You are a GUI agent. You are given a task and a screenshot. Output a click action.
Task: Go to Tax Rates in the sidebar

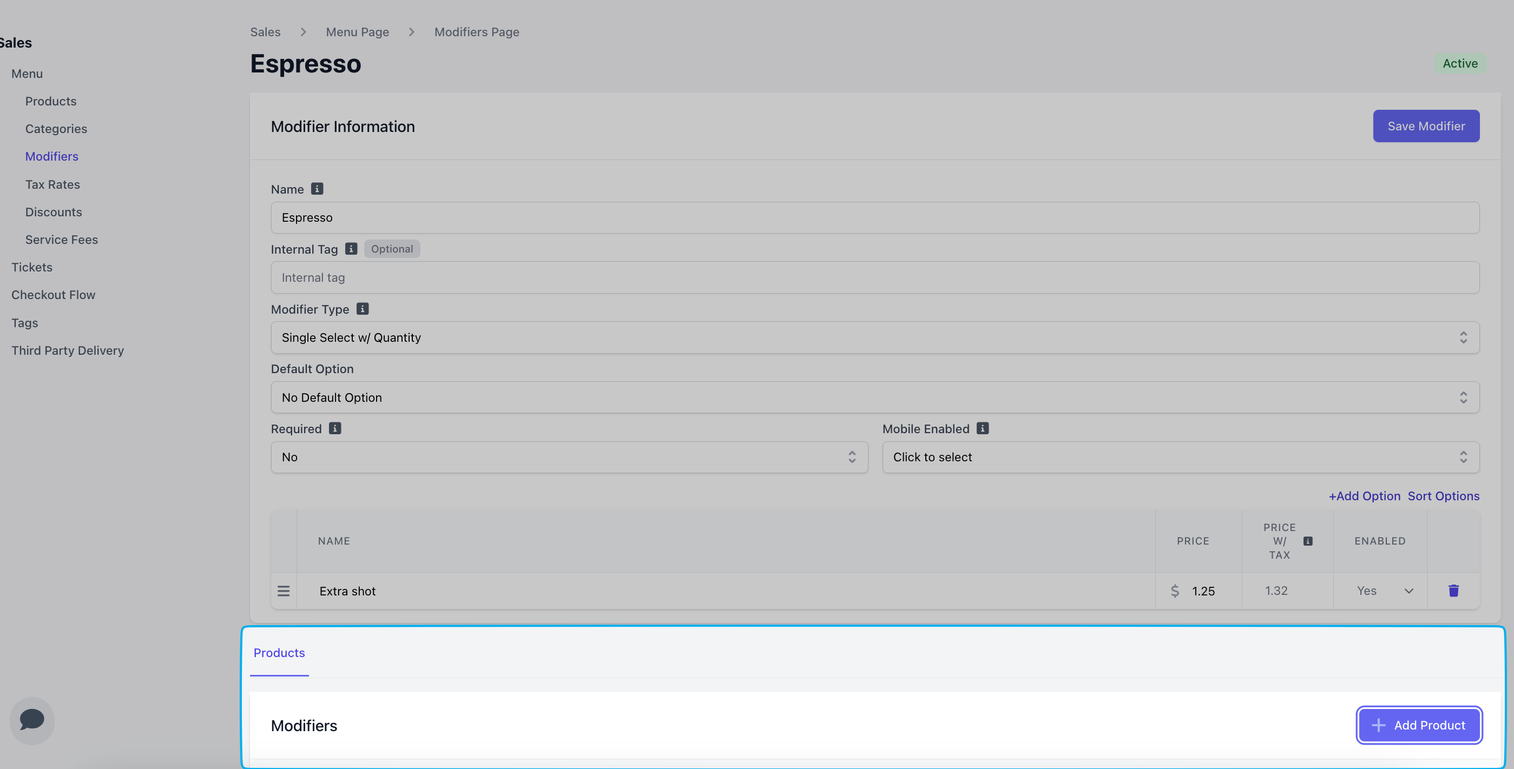point(52,184)
